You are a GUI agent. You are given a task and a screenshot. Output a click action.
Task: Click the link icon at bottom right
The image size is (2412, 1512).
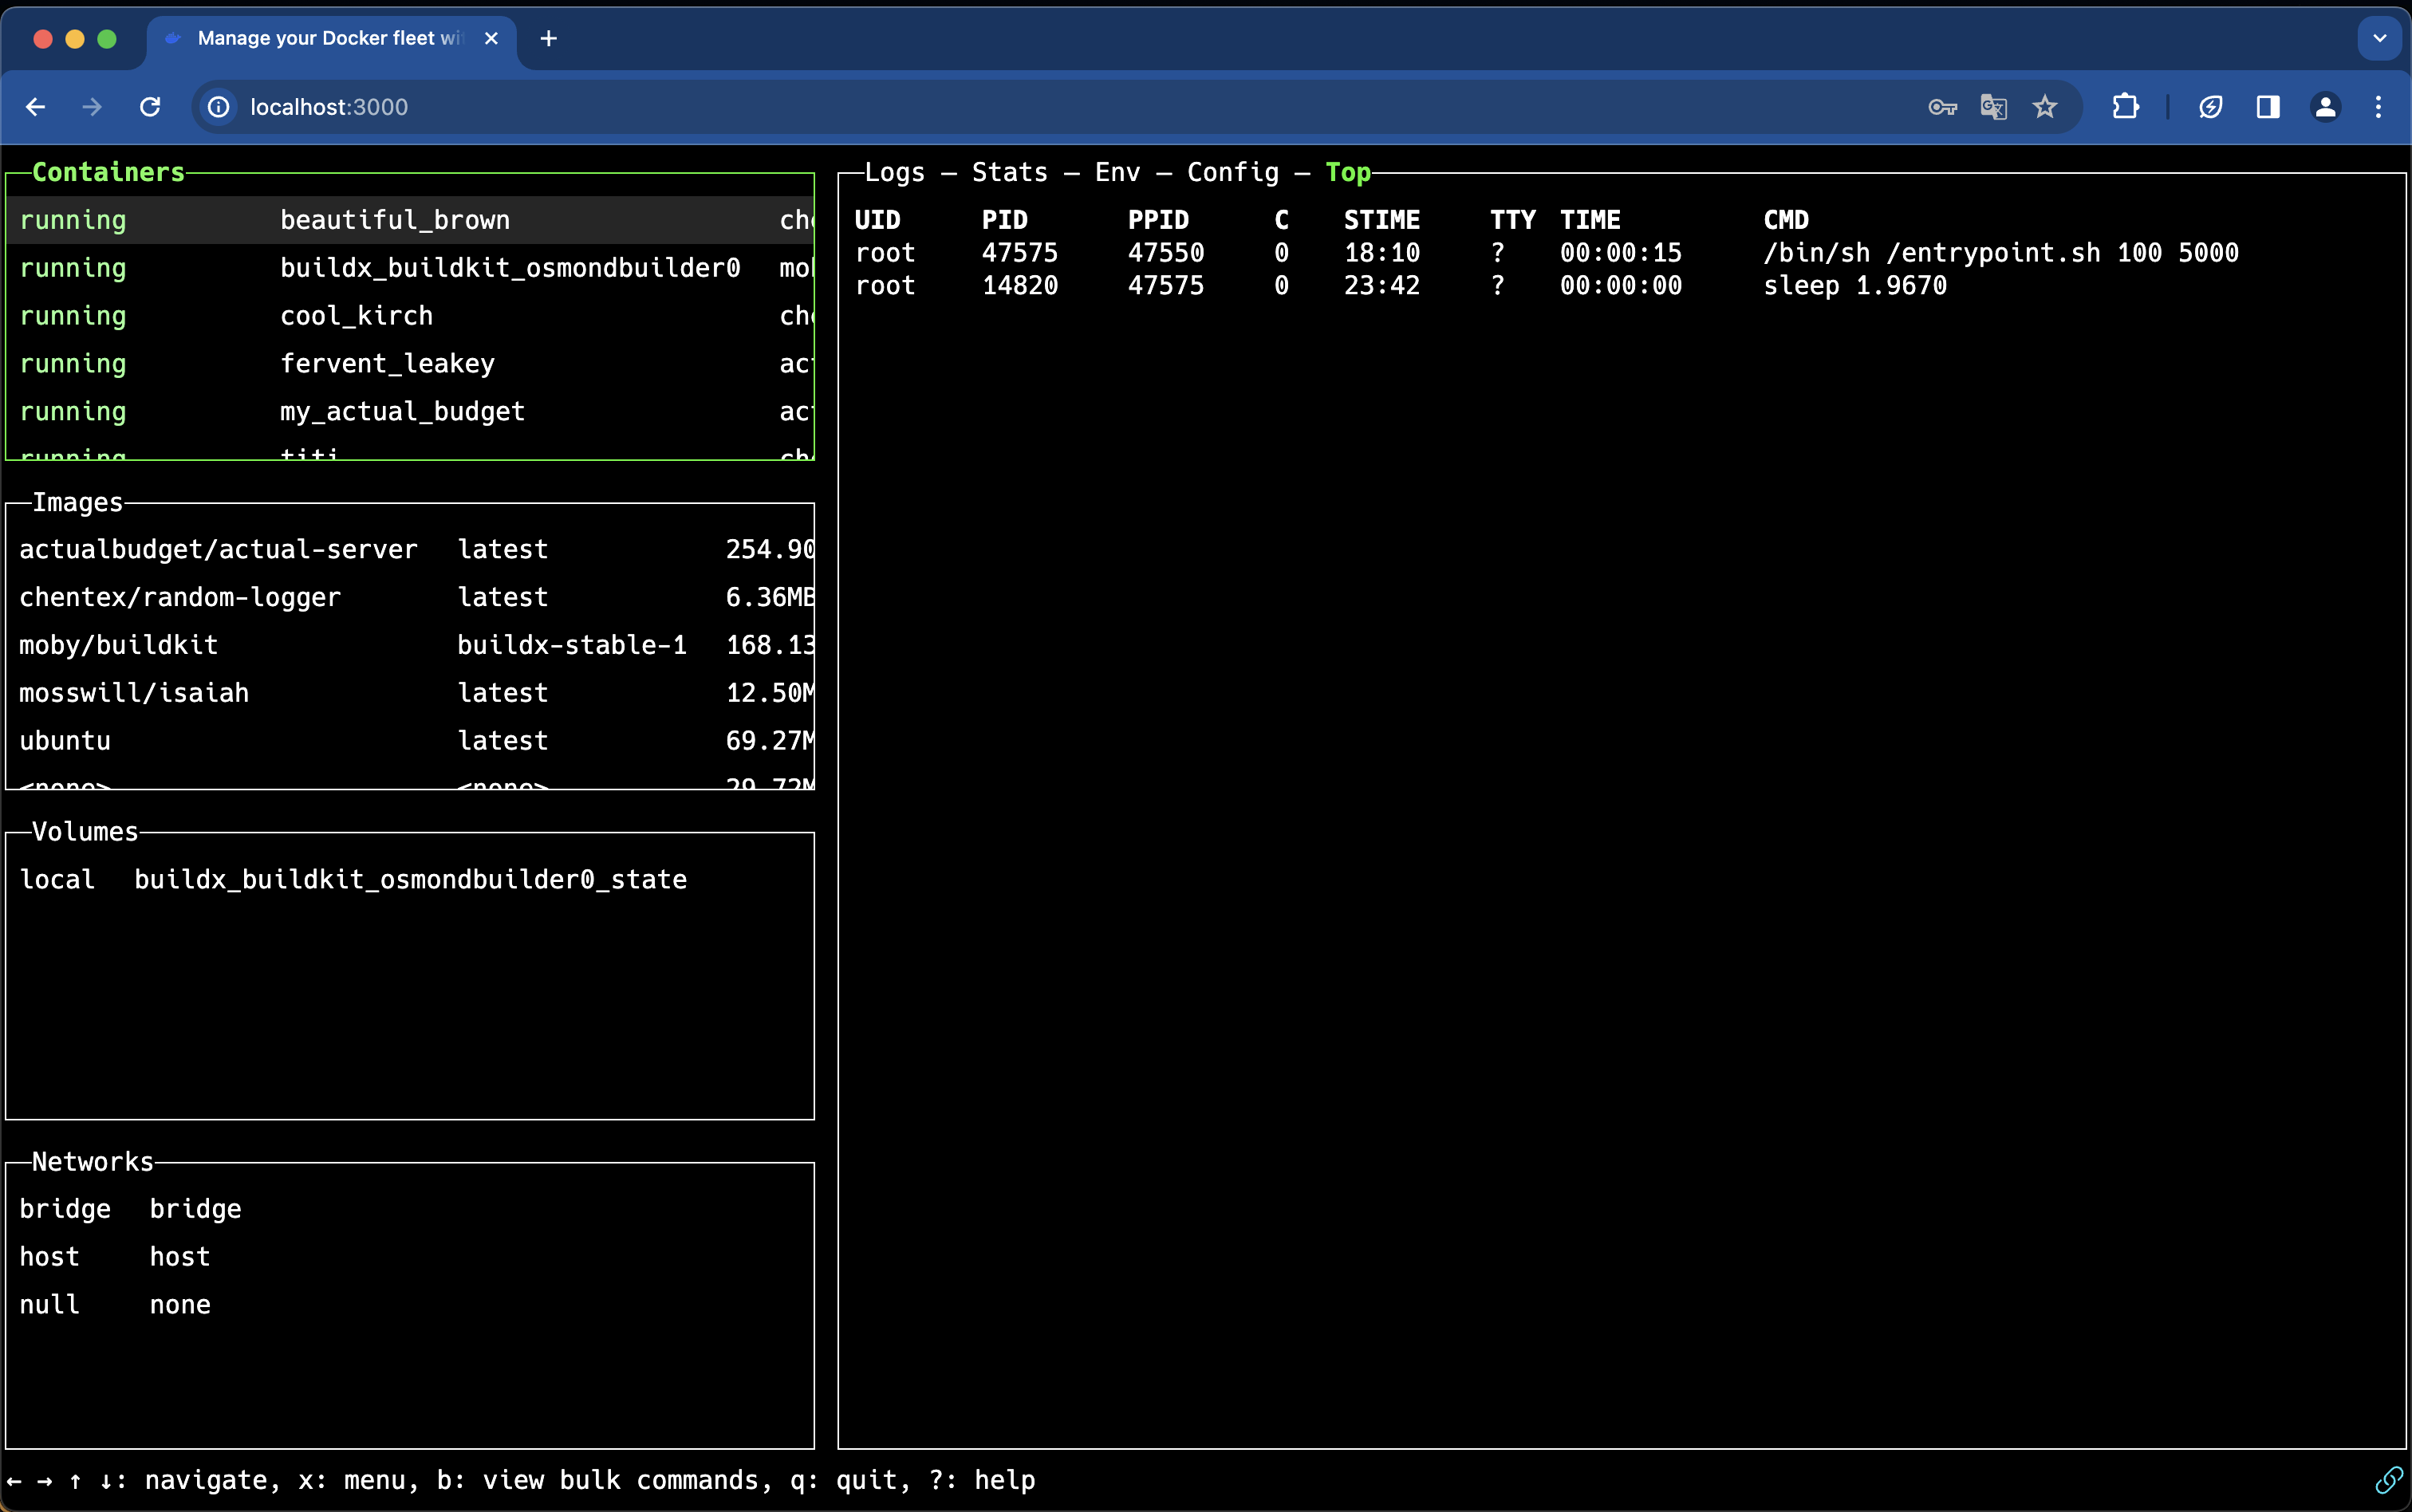[x=2388, y=1479]
